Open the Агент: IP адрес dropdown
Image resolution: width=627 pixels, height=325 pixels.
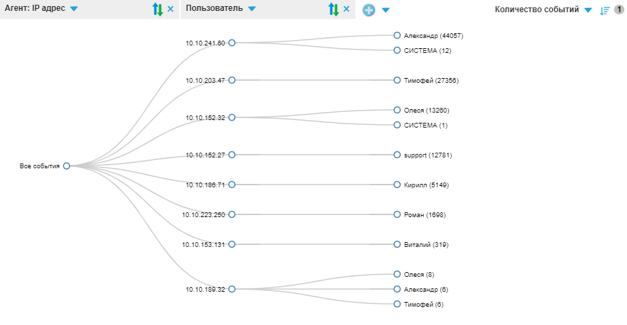(73, 9)
